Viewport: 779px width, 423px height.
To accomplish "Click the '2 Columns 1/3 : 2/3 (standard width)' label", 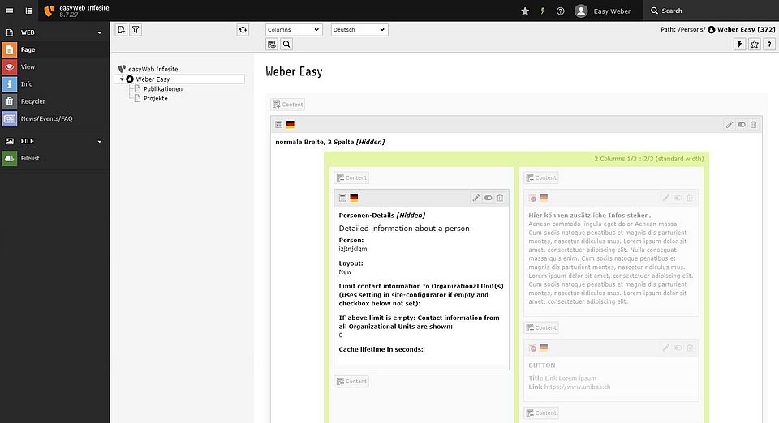I will pos(649,159).
